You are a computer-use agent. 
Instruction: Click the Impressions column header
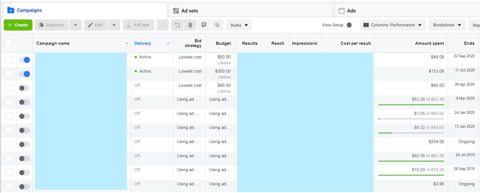point(305,43)
